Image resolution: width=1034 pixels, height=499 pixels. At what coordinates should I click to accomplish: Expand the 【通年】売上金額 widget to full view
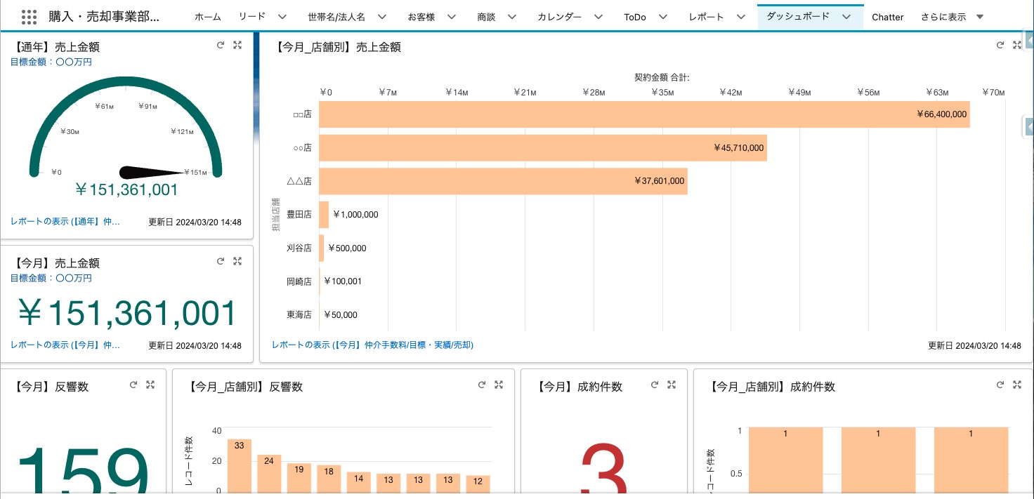point(237,45)
